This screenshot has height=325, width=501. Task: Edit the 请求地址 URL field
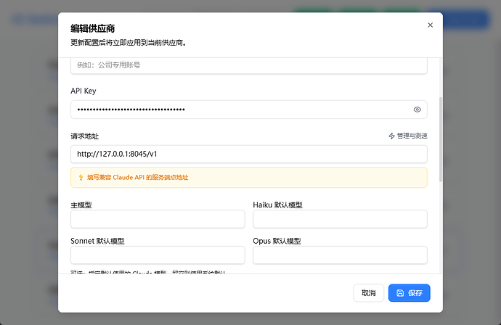(x=248, y=155)
